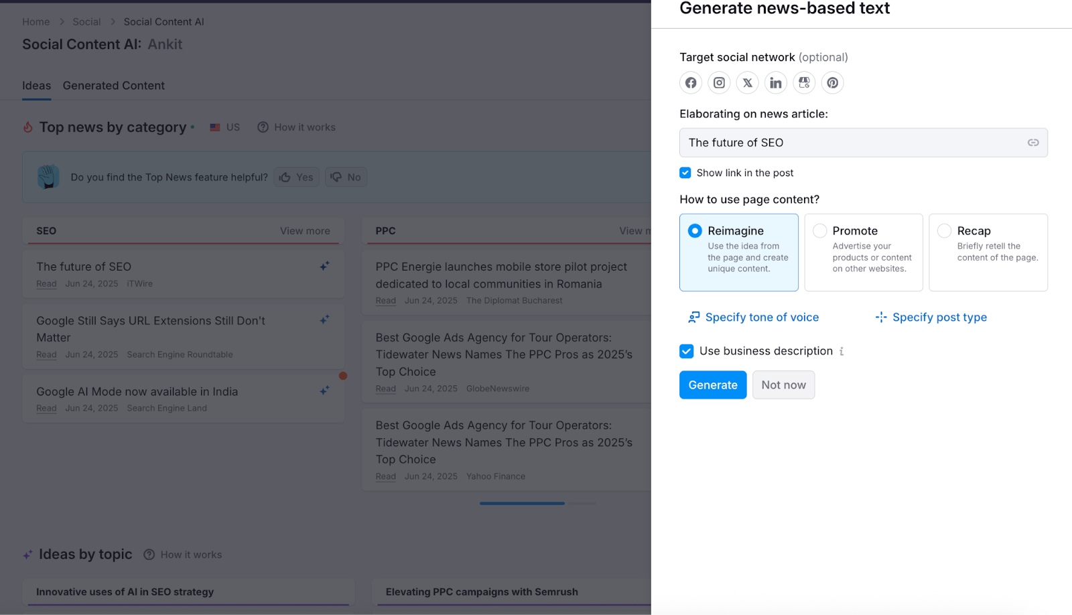The image size is (1072, 615).
Task: Select Google Business Profile as target network
Action: click(x=804, y=83)
